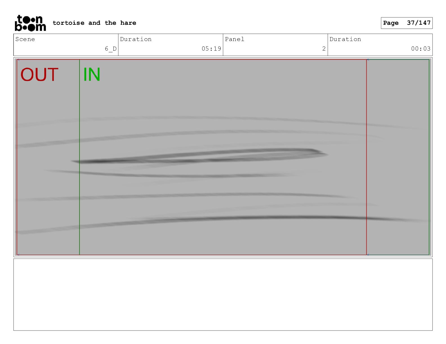Screen dimensions: 446x344
Task: Click the Toon Boom logo
Action: [x=30, y=23]
